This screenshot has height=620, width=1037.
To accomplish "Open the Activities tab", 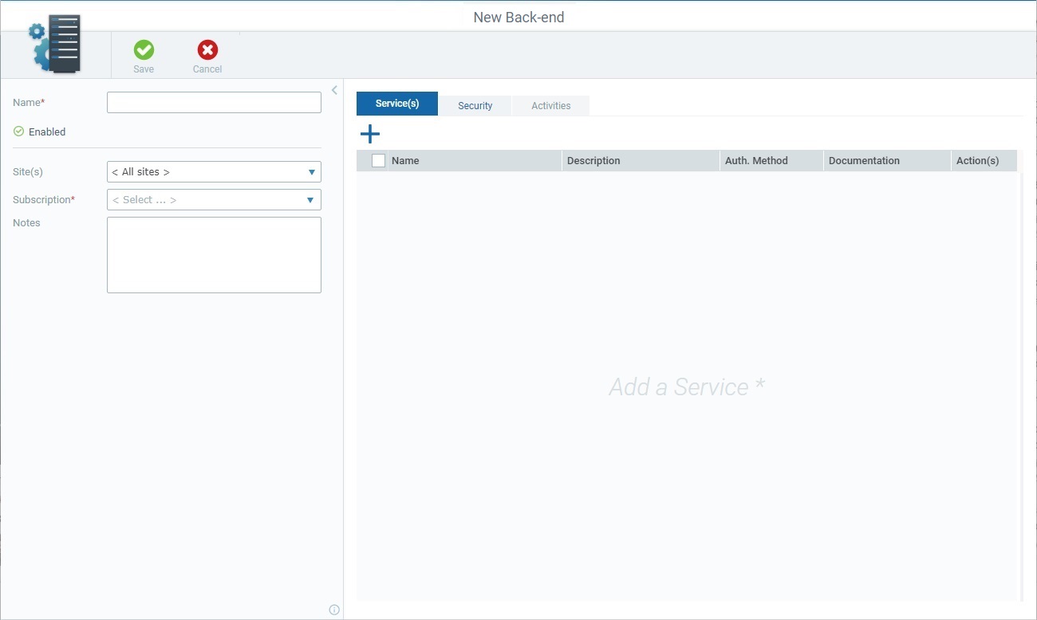I will click(550, 105).
